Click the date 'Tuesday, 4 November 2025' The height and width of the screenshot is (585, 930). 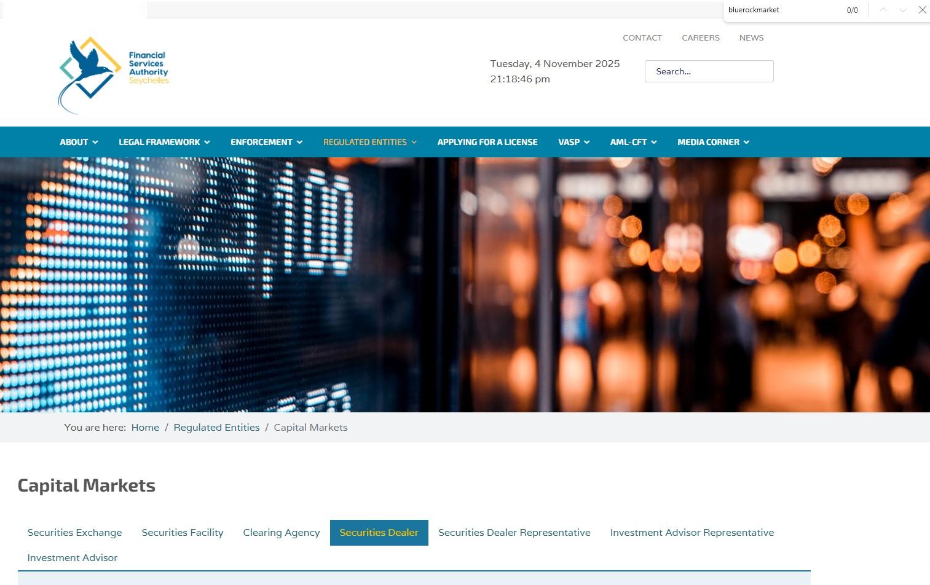(554, 64)
